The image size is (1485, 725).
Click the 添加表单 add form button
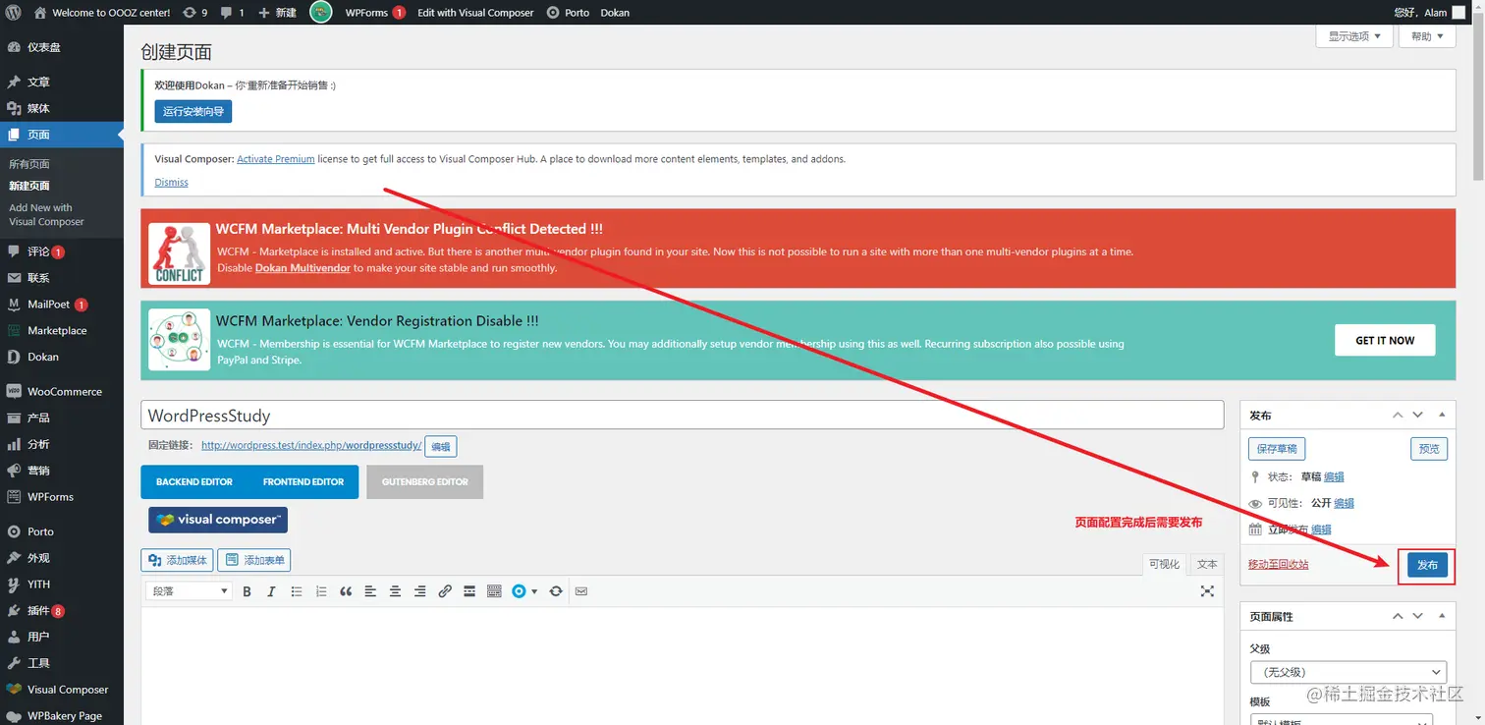254,560
